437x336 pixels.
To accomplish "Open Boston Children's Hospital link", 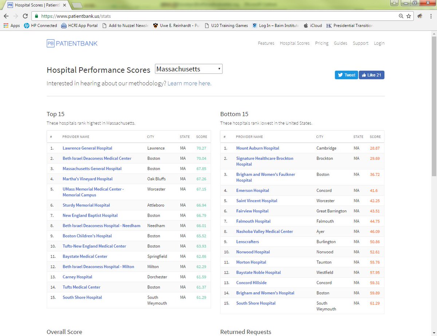I will (87, 236).
